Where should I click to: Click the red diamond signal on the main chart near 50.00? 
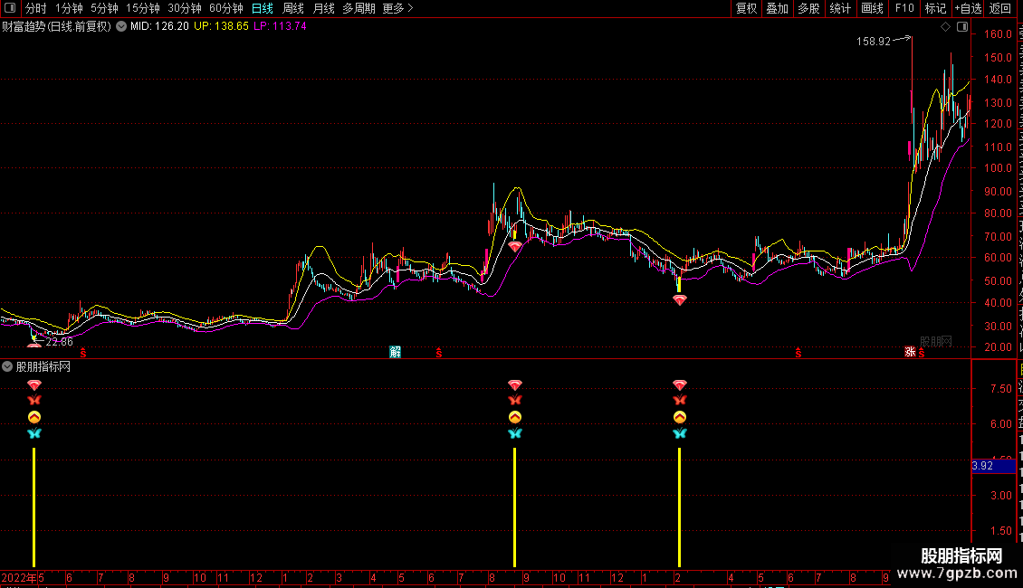(x=679, y=299)
